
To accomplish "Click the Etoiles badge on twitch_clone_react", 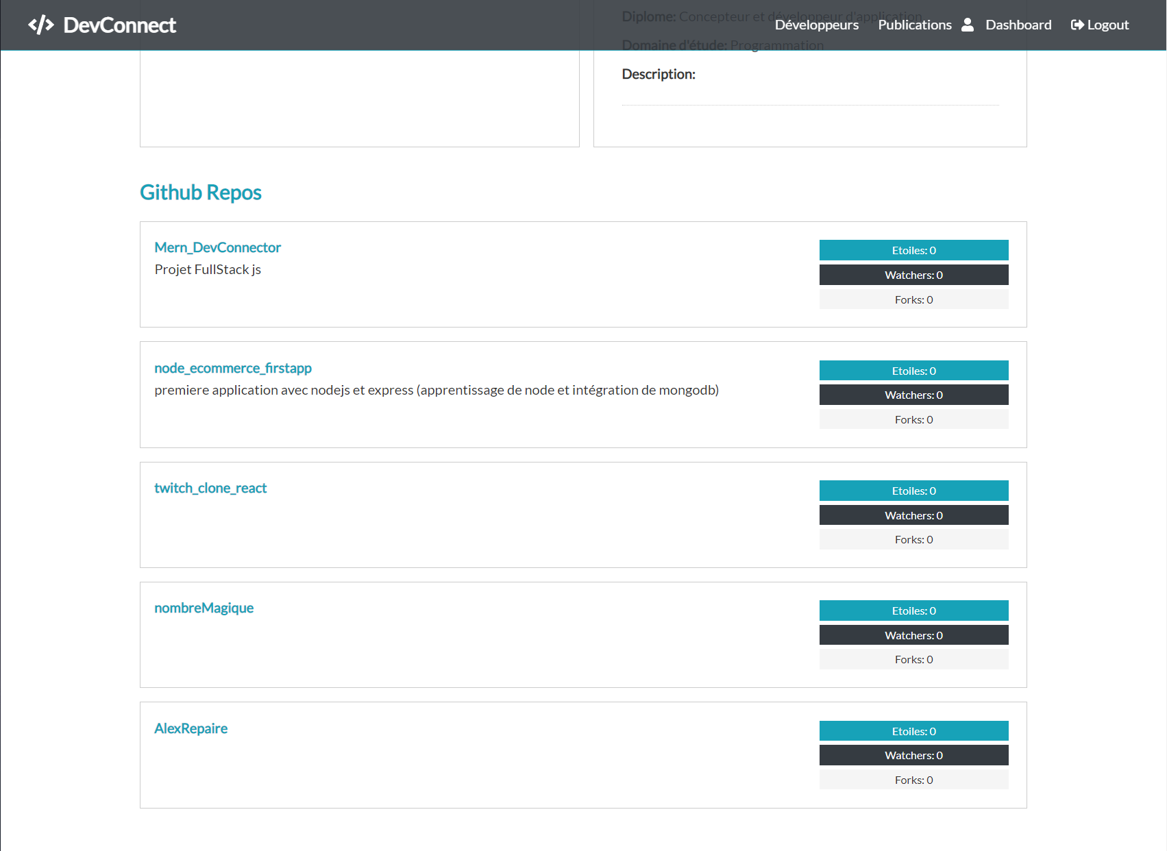I will coord(913,491).
